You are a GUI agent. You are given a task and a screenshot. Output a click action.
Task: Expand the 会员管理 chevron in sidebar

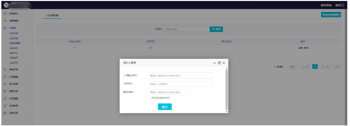[30, 21]
